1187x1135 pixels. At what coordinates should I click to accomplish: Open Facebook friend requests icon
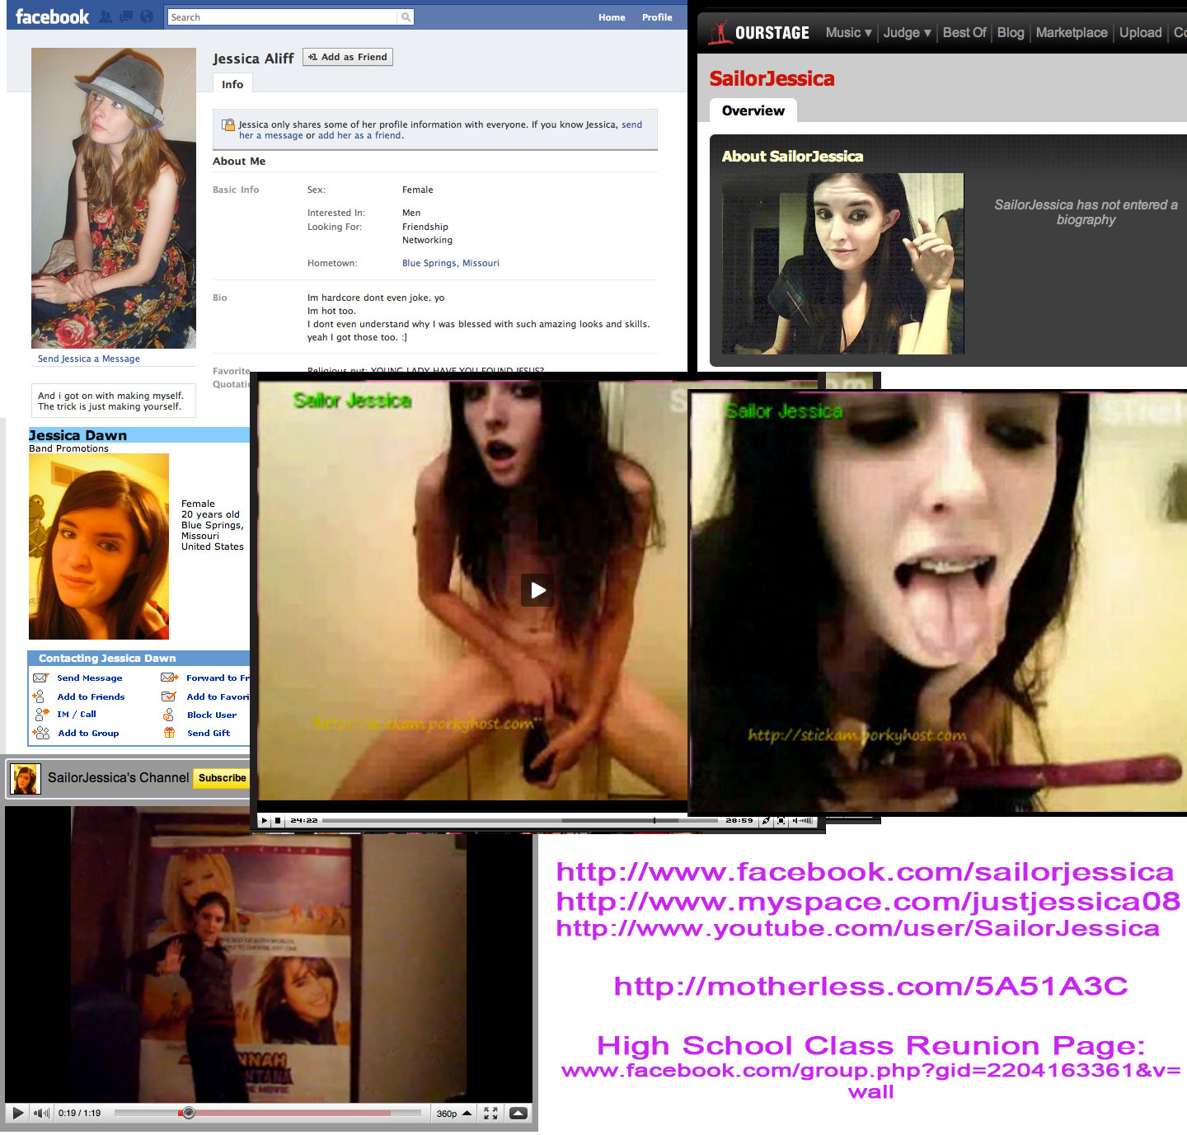click(x=106, y=16)
